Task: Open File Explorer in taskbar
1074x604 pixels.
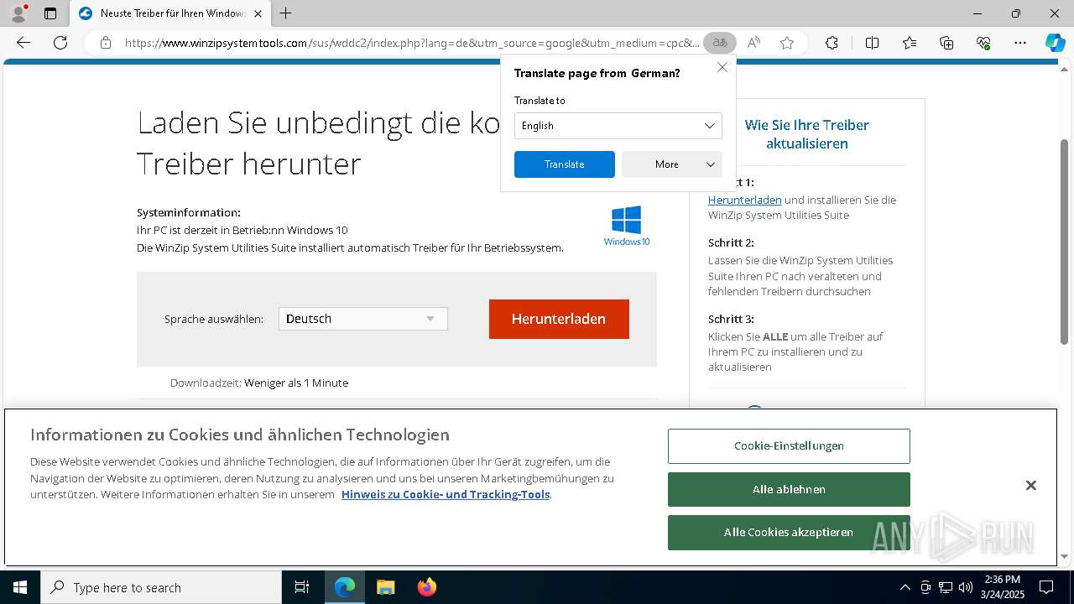Action: pos(386,587)
